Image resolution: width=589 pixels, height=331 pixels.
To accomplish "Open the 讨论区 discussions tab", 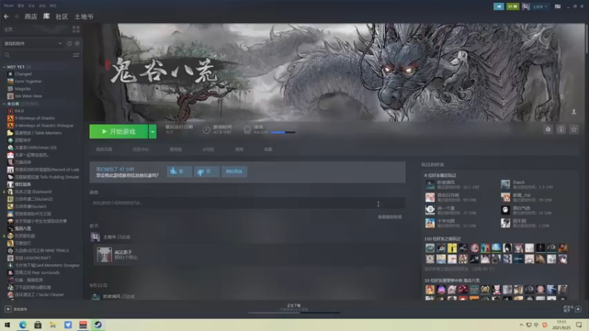I will 208,149.
